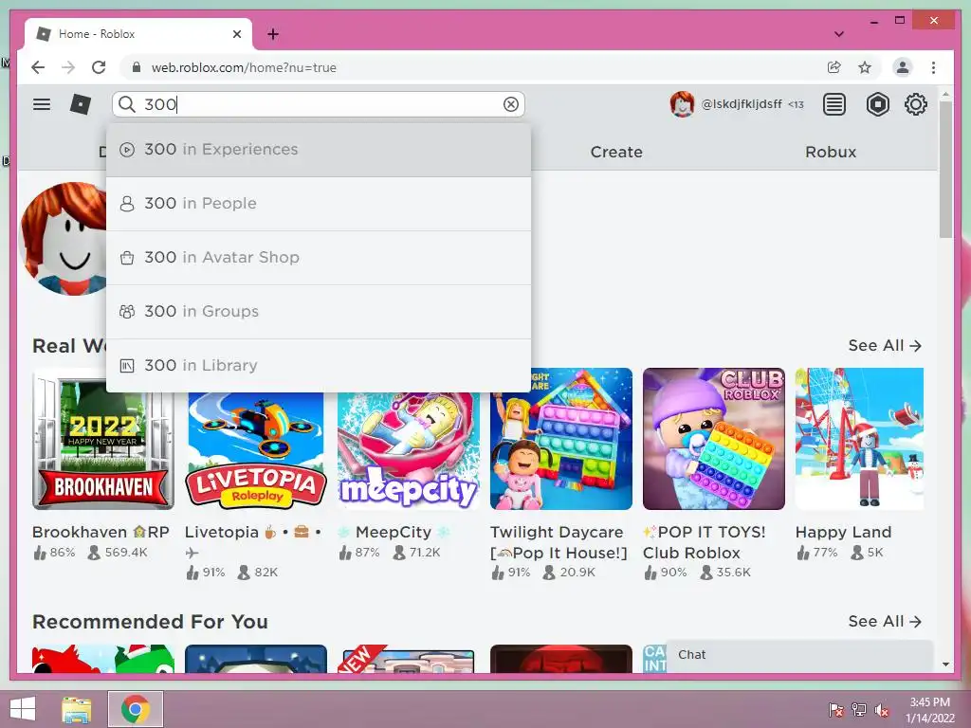Screen dimensions: 971x728
Task: Click scrollbar down arrow
Action: click(945, 664)
